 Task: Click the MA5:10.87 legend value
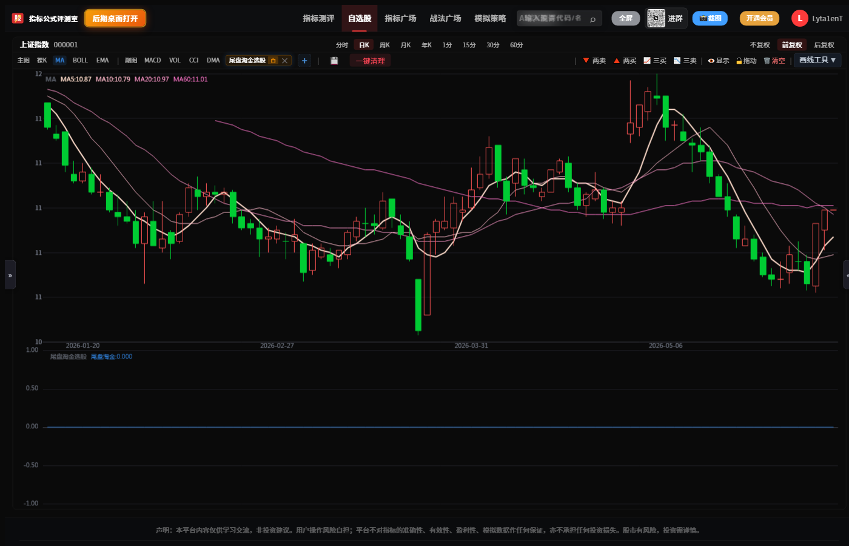(x=76, y=79)
